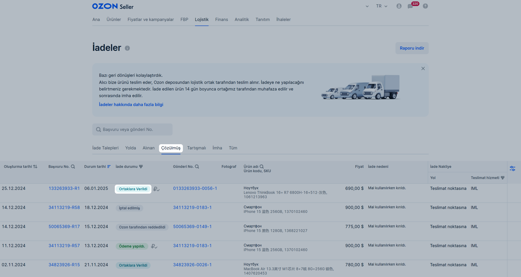Click ruble payment icon in 133263933-R1 row
Screen dimensions: 521x277
pyautogui.click(x=156, y=189)
